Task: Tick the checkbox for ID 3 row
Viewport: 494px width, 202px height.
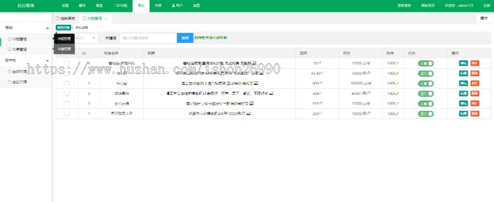Action: coord(67,94)
